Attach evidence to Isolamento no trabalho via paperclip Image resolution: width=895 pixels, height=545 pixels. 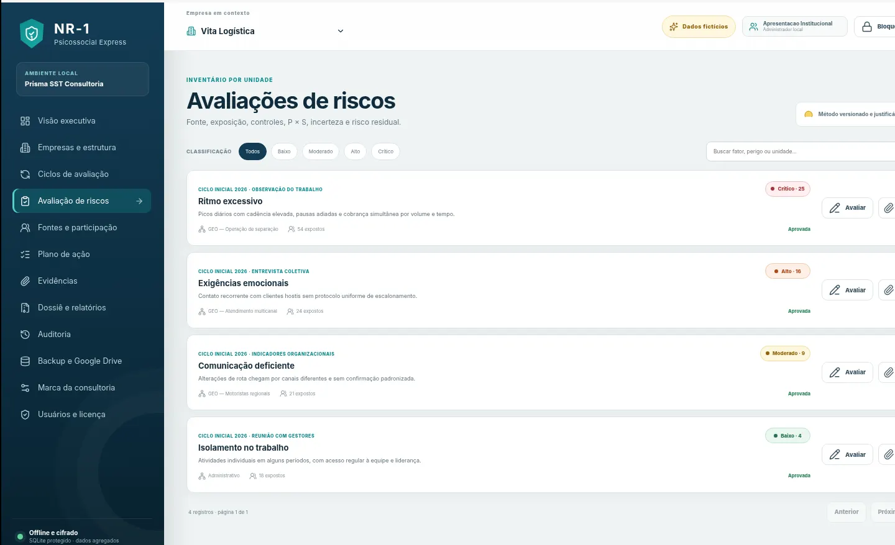[889, 454]
